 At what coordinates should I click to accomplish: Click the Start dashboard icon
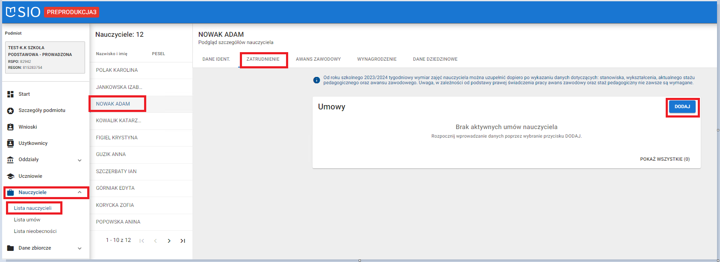tap(11, 94)
